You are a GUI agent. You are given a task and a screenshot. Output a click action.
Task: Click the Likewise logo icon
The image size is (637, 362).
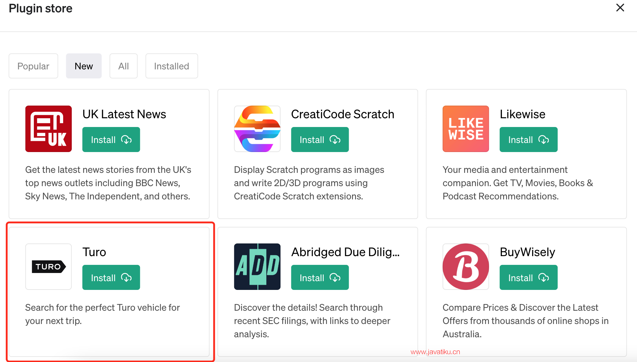pyautogui.click(x=466, y=129)
